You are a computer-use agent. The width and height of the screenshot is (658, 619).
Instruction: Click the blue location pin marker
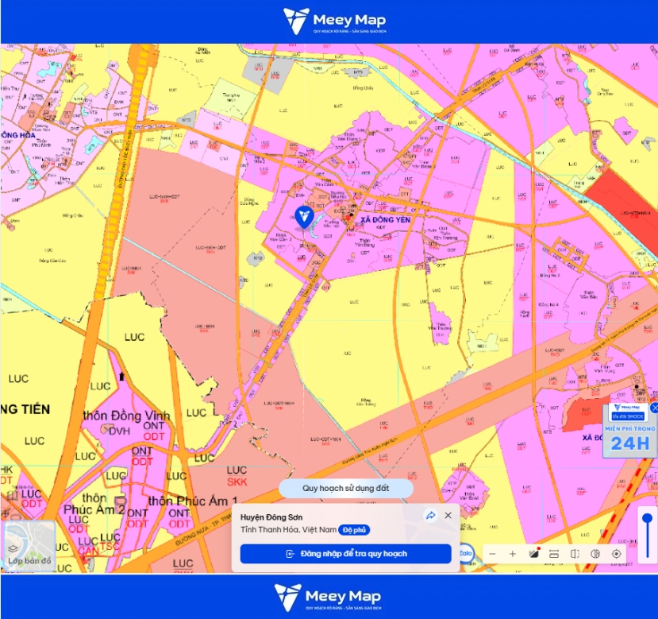click(305, 217)
